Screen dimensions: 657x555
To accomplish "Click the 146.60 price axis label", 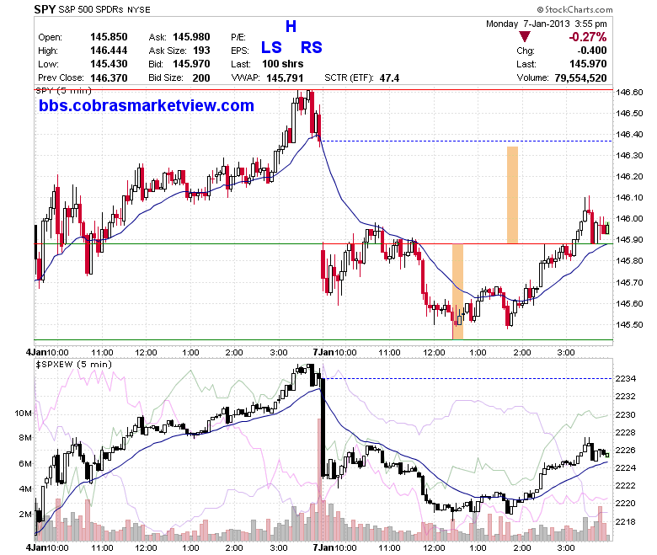I will point(629,92).
